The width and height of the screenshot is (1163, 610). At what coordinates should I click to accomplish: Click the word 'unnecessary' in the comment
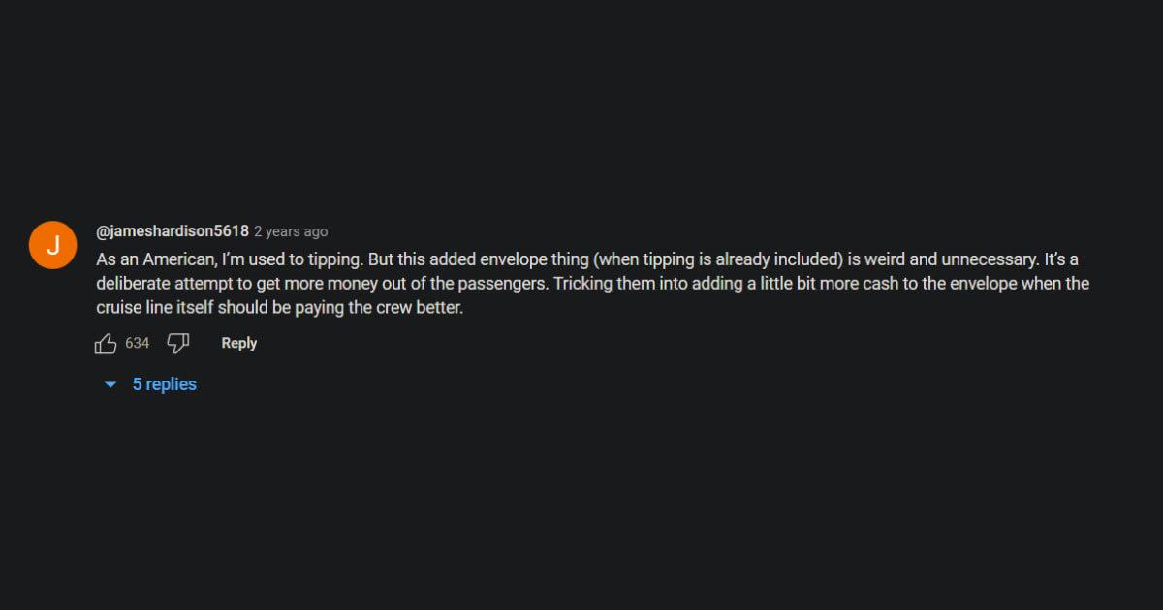[x=988, y=260]
